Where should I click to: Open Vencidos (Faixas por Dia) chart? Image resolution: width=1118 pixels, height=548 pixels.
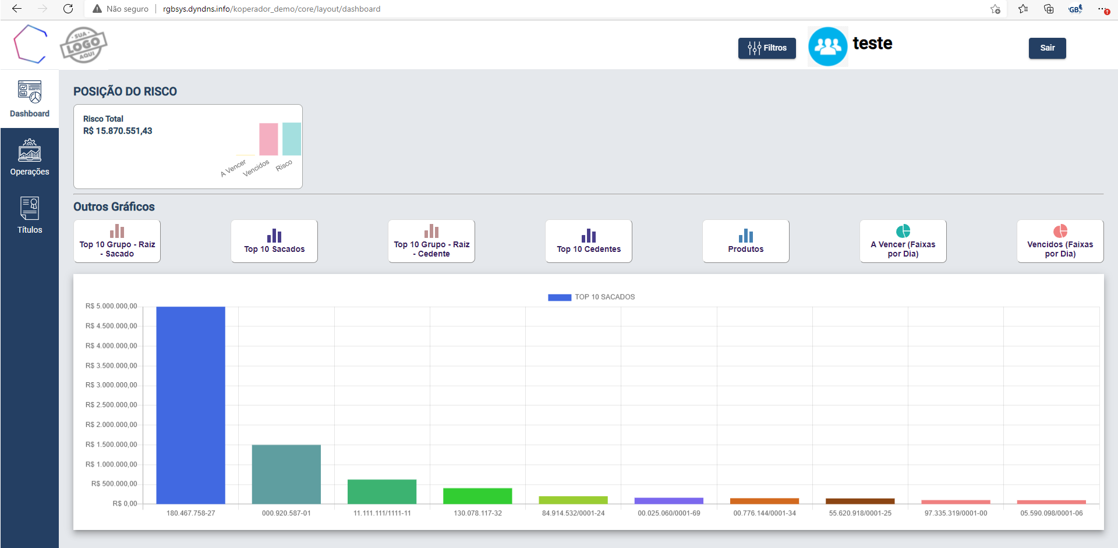click(1060, 241)
